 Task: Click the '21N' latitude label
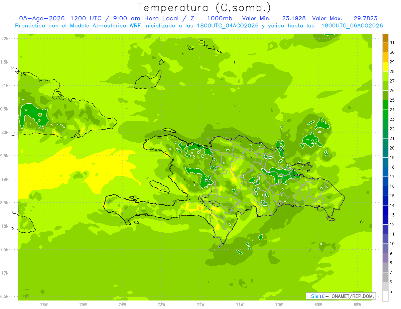point(5,86)
